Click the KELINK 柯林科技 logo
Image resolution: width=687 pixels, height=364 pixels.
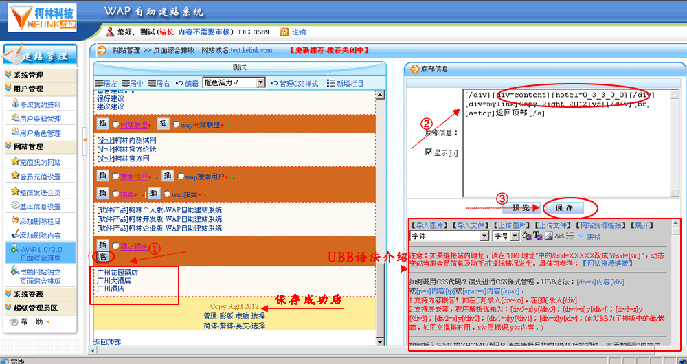42,17
